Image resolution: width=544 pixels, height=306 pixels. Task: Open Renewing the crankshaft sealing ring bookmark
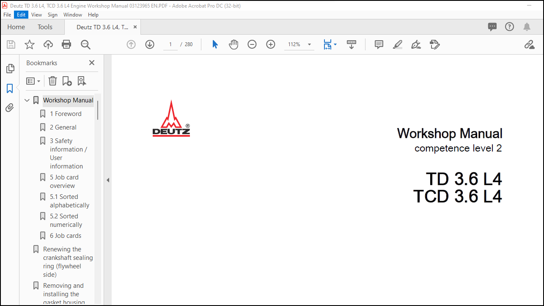point(68,262)
